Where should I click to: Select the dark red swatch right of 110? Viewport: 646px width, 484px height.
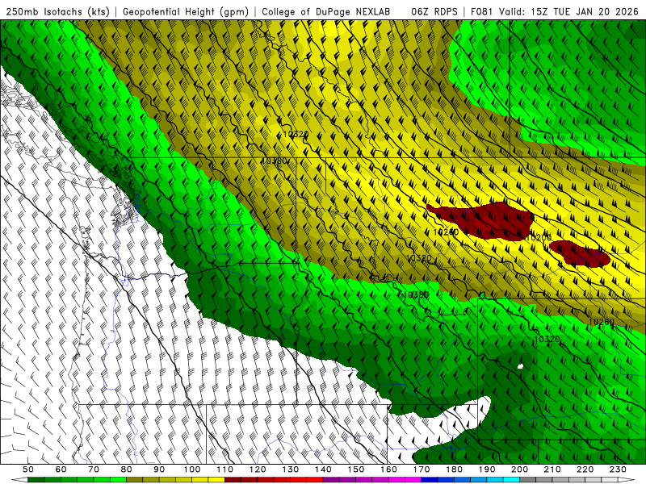[233, 480]
